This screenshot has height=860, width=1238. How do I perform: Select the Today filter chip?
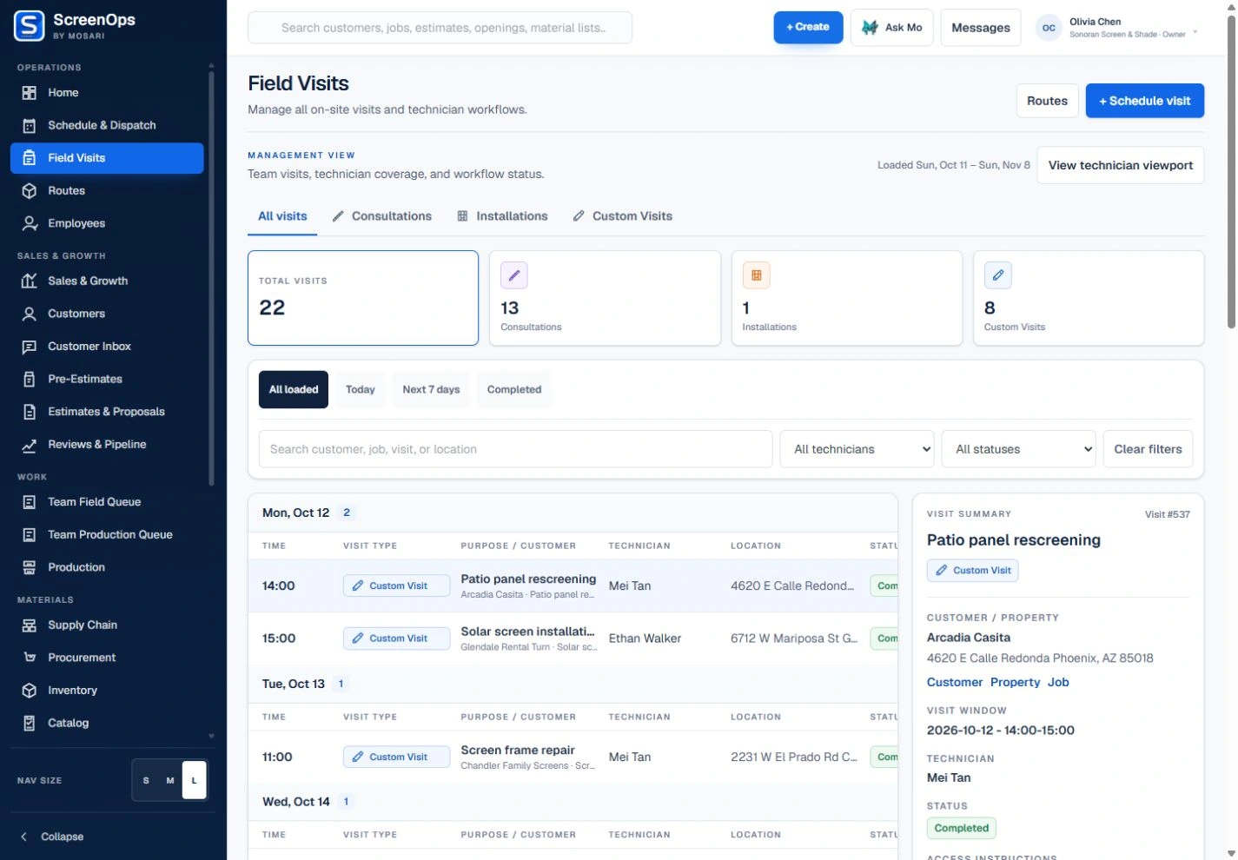click(361, 390)
